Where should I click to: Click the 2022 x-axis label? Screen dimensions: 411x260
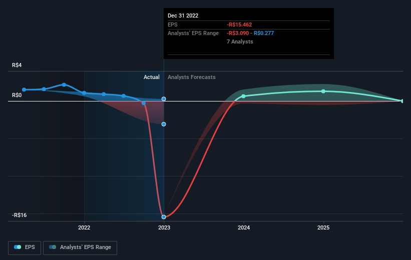click(84, 227)
